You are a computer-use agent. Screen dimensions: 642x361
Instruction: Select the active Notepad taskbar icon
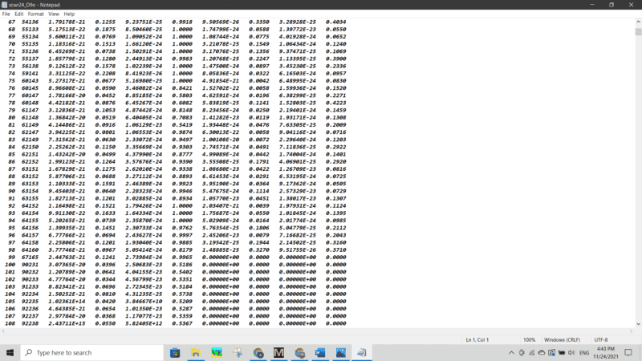pos(363,352)
